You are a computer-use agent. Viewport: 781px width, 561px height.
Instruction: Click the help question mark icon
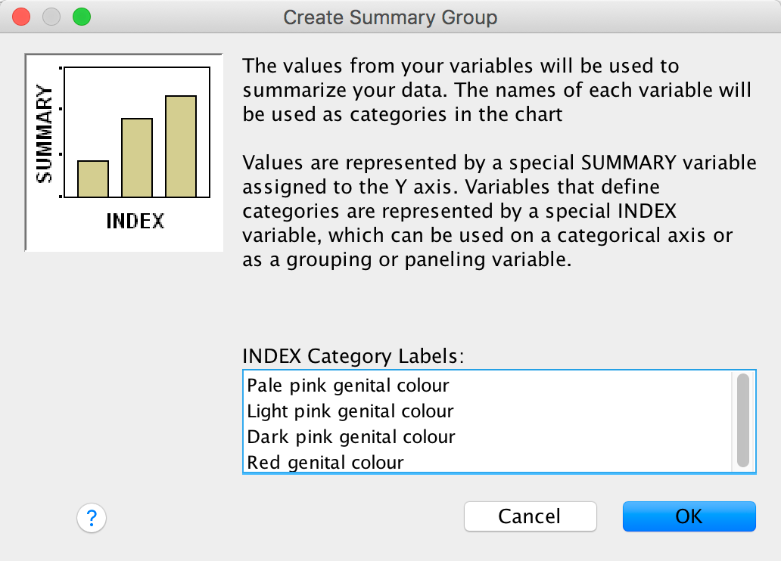[92, 518]
